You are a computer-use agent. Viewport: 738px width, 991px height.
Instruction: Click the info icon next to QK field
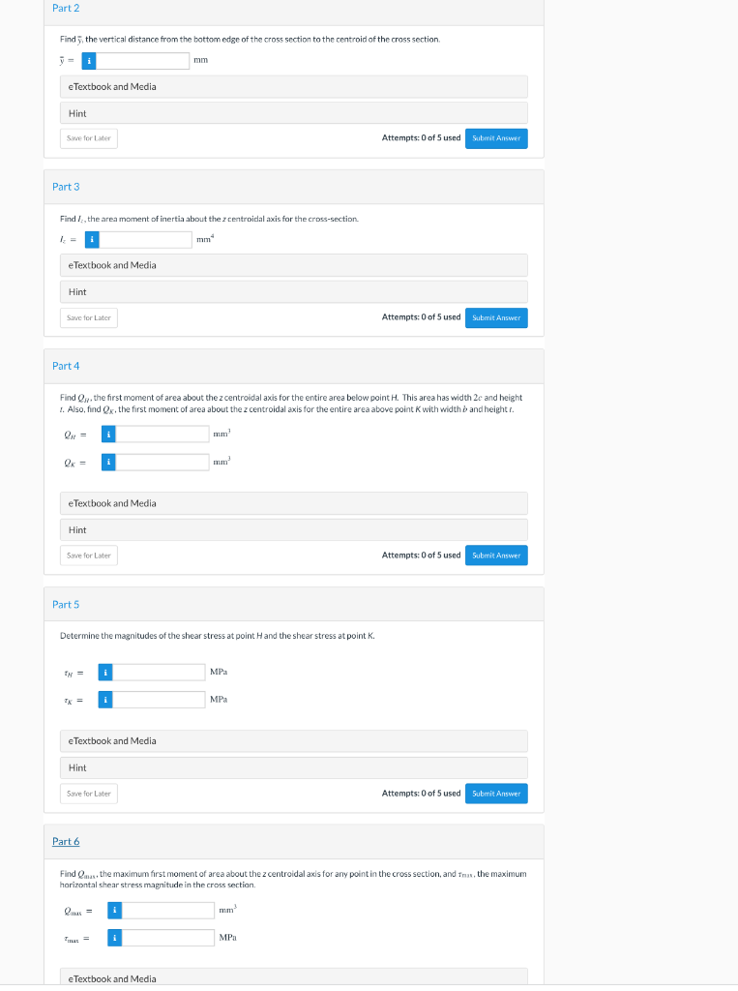pyautogui.click(x=108, y=463)
